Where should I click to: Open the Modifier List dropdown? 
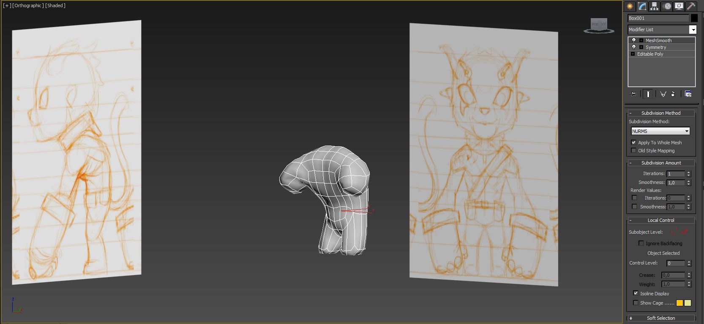[692, 30]
